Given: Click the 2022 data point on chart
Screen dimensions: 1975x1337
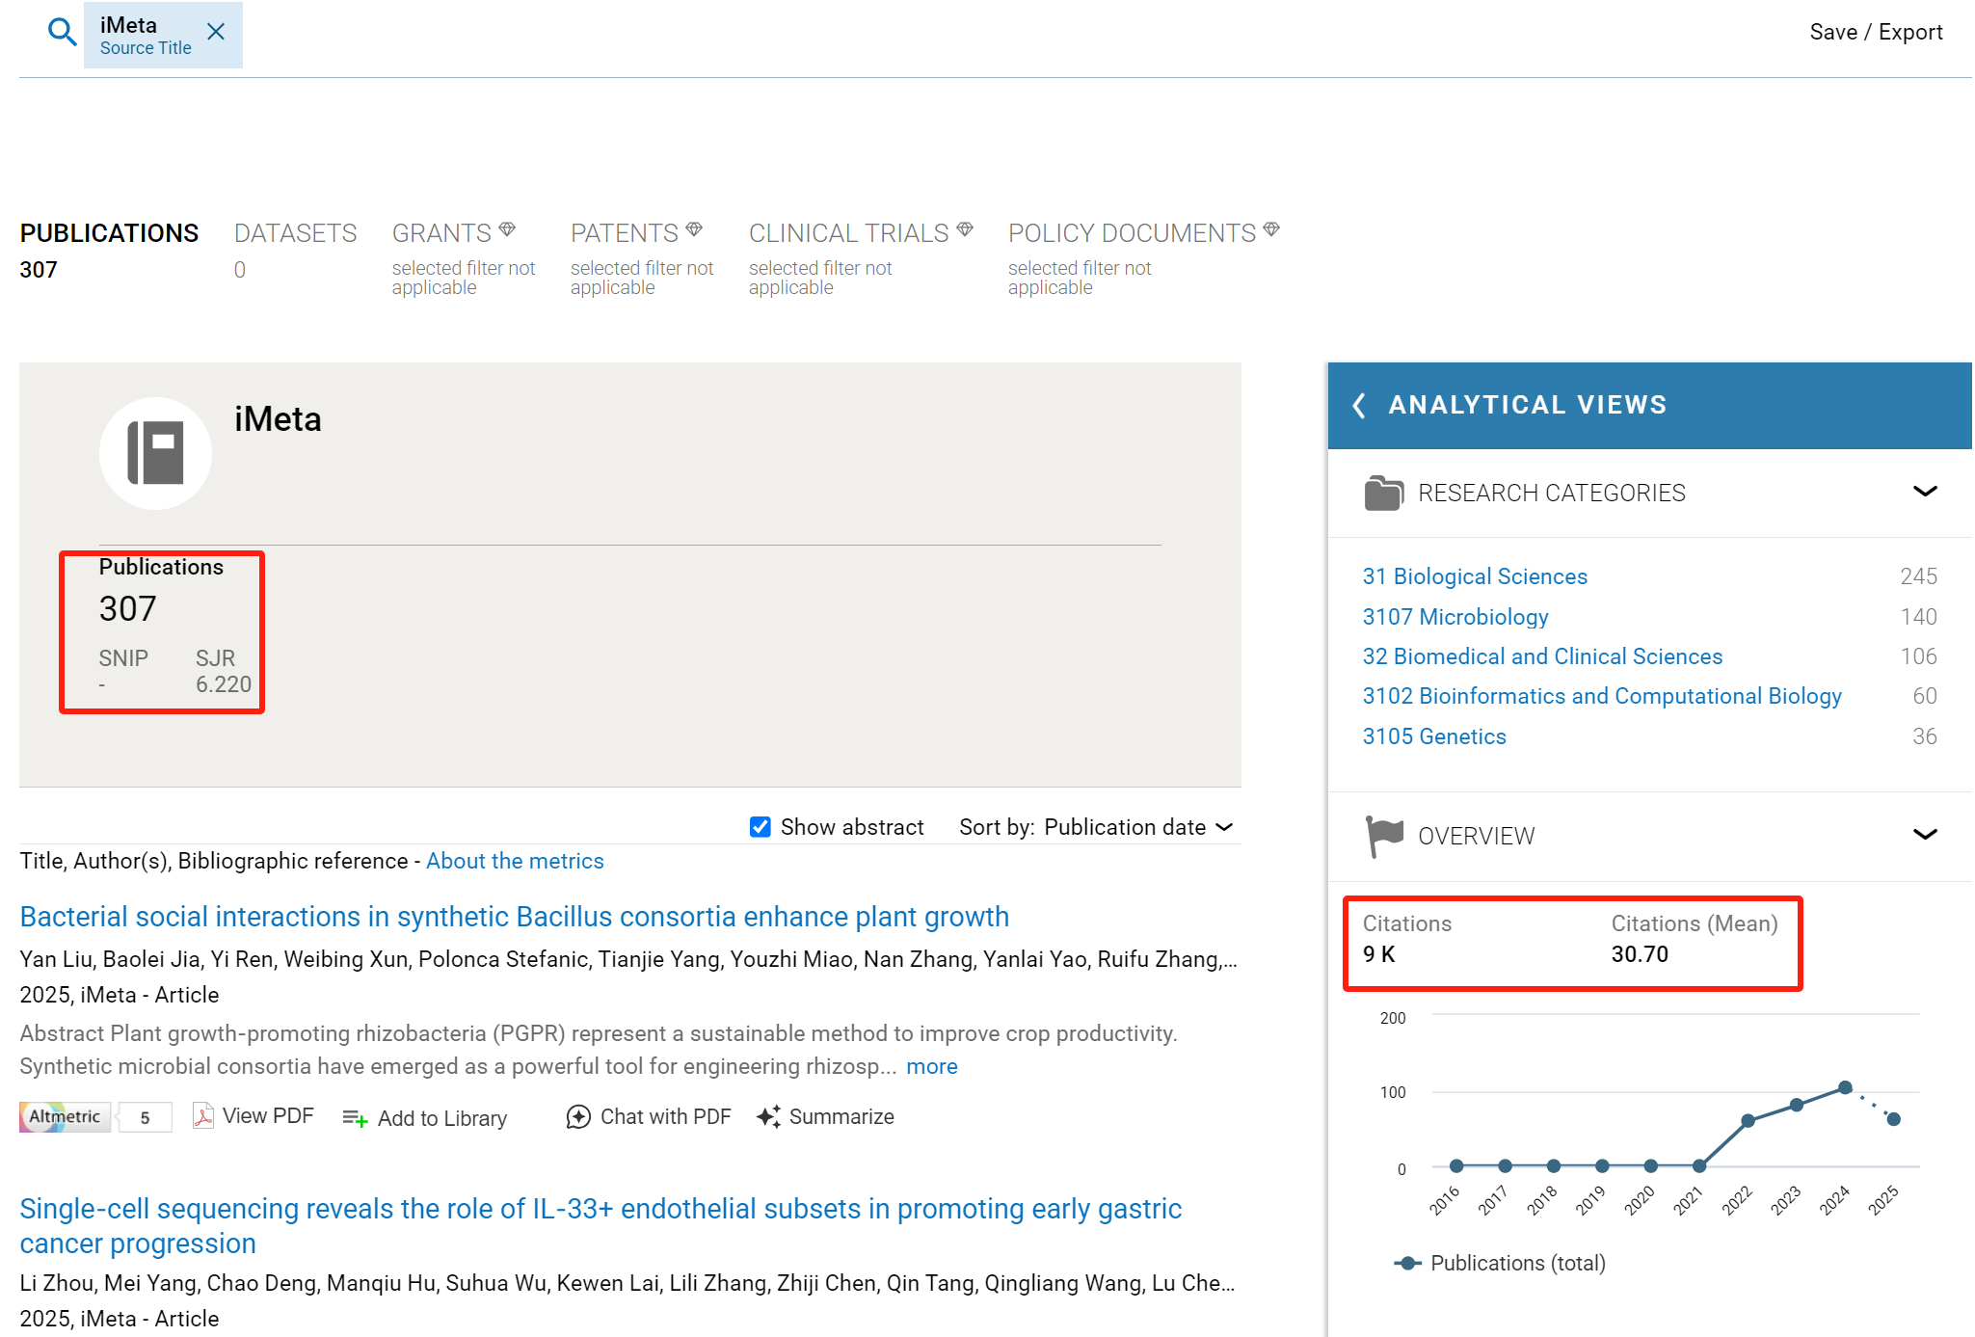Looking at the screenshot, I should pos(1748,1121).
